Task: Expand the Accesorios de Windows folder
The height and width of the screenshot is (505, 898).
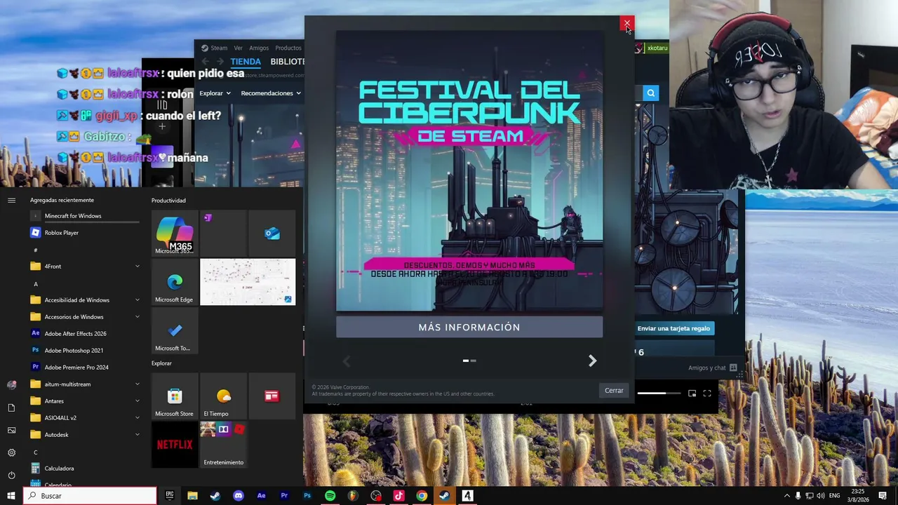Action: point(84,317)
